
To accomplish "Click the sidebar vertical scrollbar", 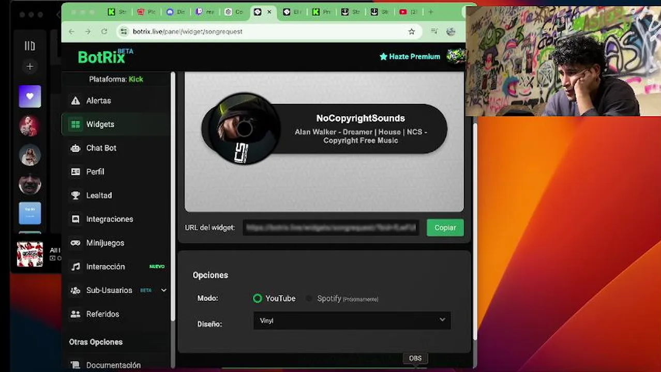I will pyautogui.click(x=173, y=196).
